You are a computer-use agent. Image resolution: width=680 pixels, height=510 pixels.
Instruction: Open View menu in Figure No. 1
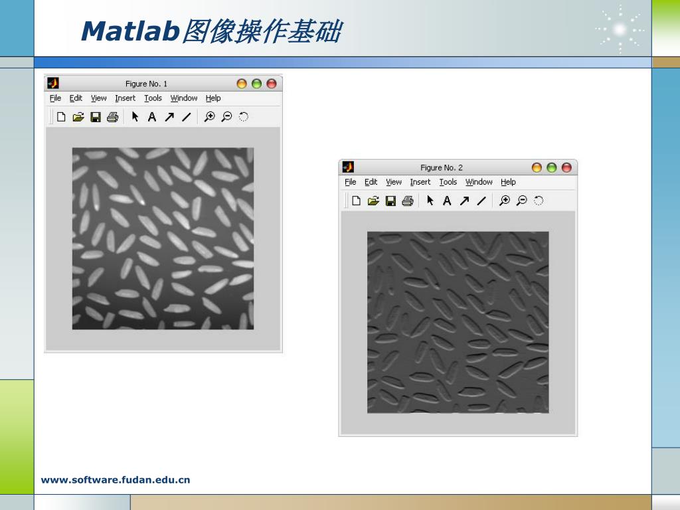pos(98,98)
